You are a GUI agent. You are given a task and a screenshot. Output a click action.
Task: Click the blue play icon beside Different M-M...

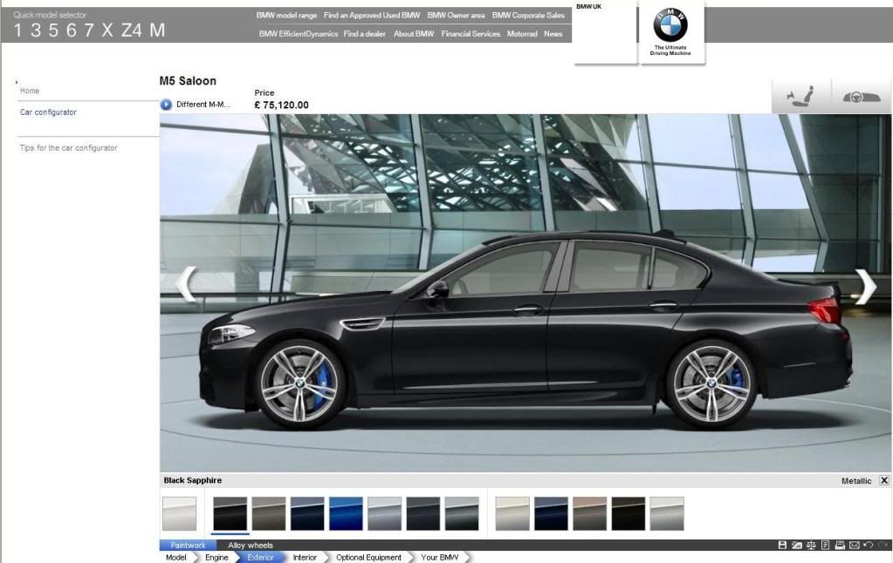point(166,105)
